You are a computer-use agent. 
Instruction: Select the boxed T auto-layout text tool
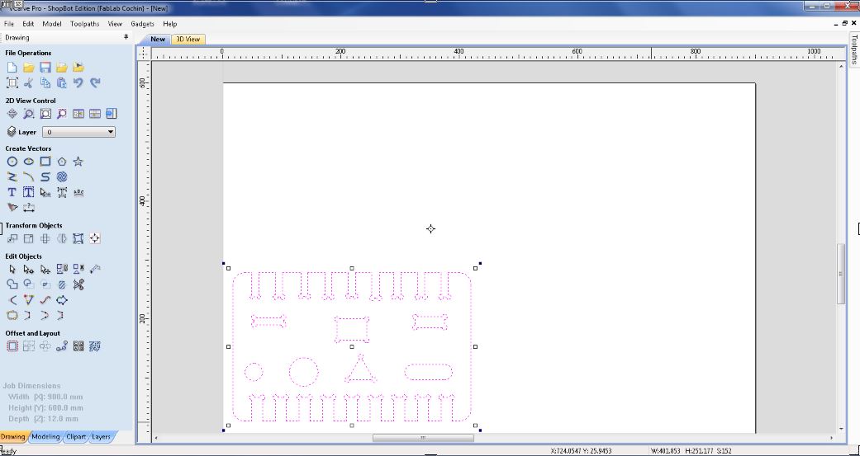(x=29, y=192)
